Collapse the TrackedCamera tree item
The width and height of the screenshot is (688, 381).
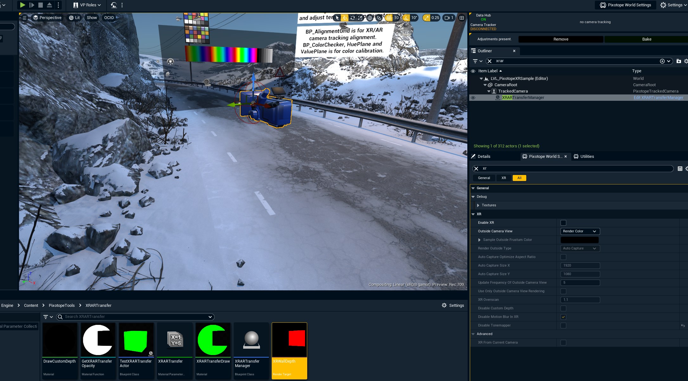(x=489, y=91)
